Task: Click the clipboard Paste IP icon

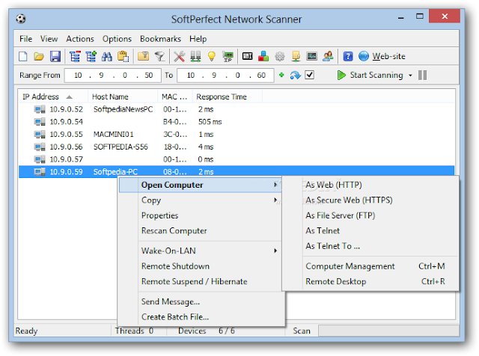Action: 123,57
